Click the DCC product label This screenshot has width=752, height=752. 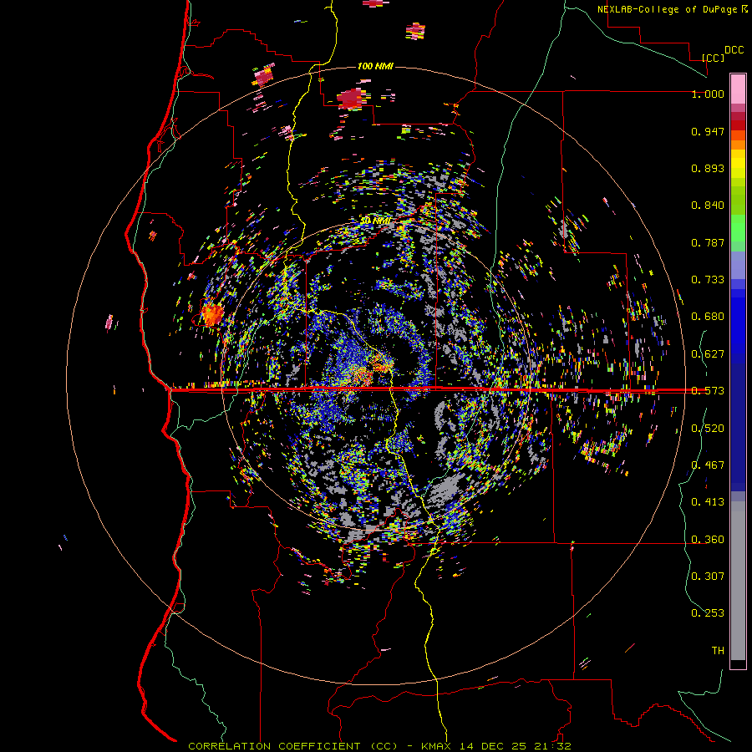[x=734, y=50]
